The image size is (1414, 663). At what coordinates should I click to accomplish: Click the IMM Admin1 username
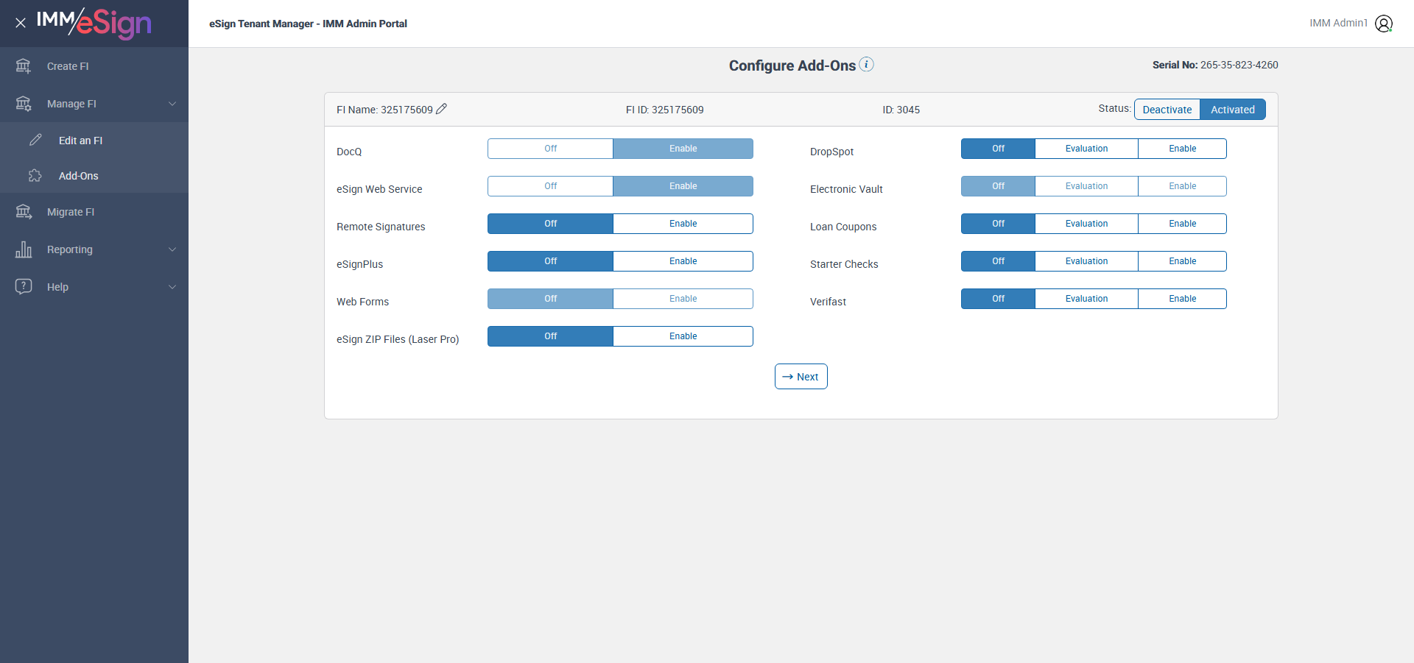coord(1338,24)
